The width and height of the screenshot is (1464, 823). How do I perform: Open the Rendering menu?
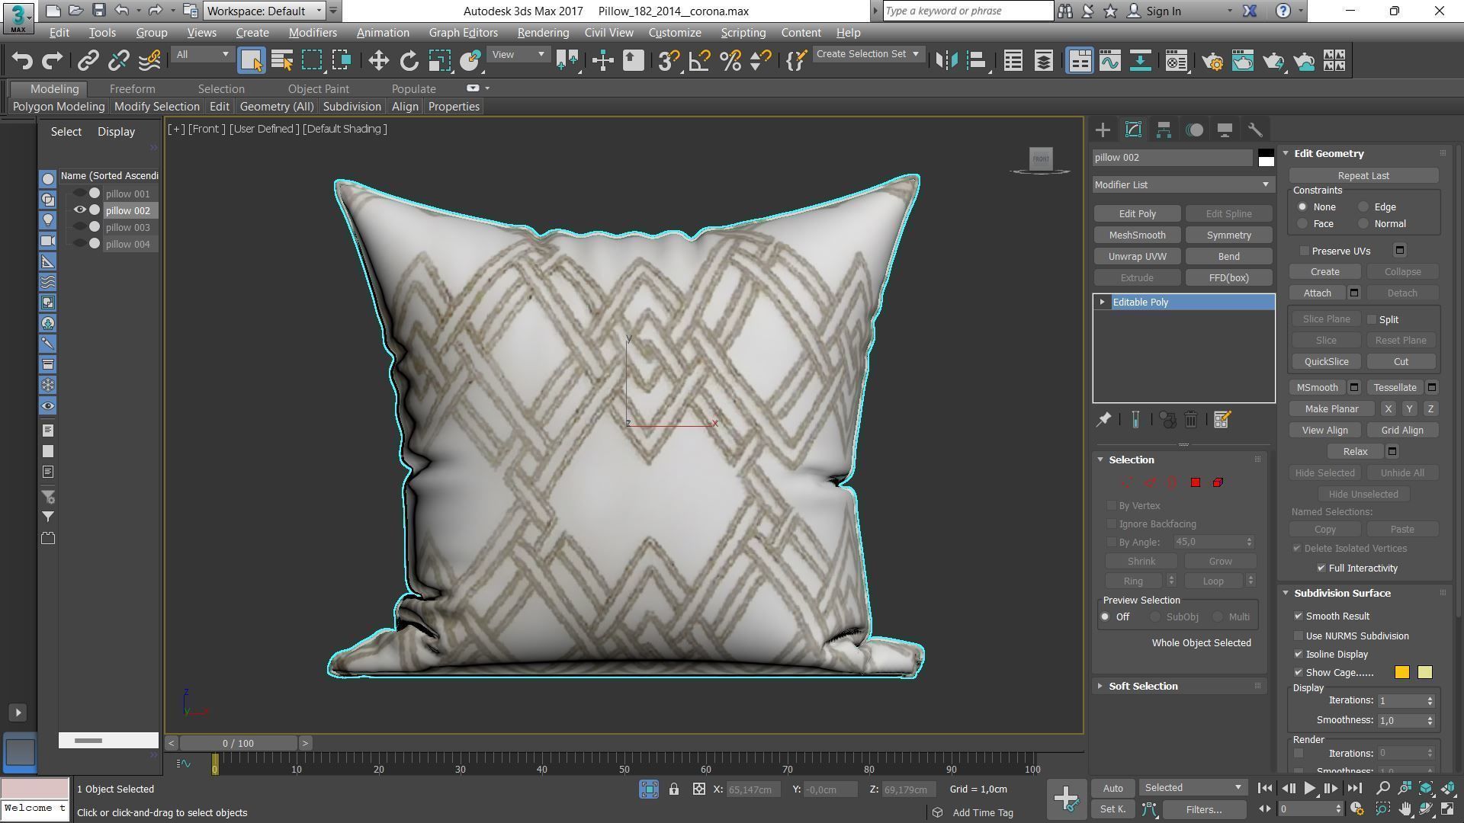[543, 33]
